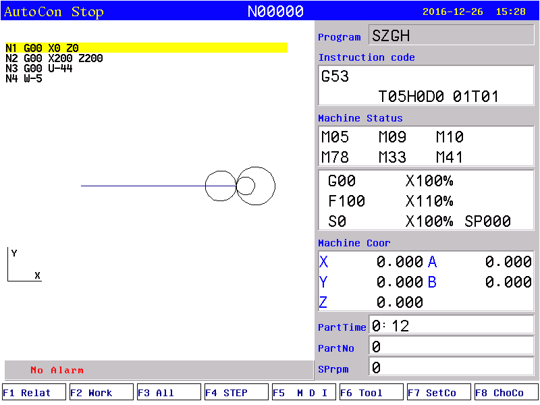Select program line N1 G00 X0 Z0
Viewport: 540px width, 405px height.
pos(42,48)
